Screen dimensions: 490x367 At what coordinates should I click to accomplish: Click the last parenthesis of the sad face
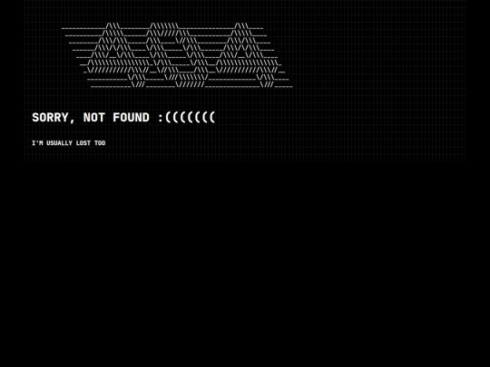(211, 118)
